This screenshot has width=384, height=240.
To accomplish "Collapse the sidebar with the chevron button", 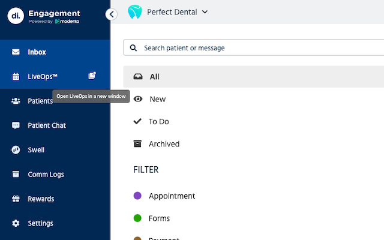I will pyautogui.click(x=112, y=14).
